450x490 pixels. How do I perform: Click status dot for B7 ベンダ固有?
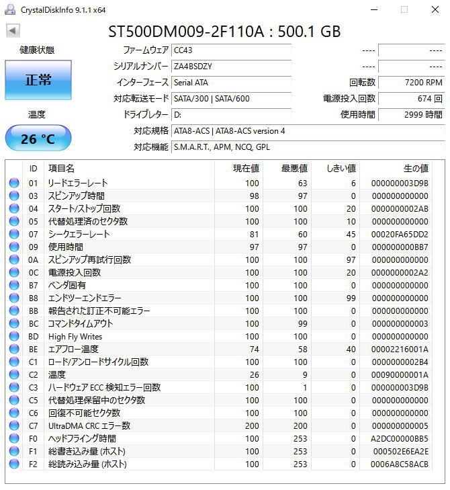[14, 285]
